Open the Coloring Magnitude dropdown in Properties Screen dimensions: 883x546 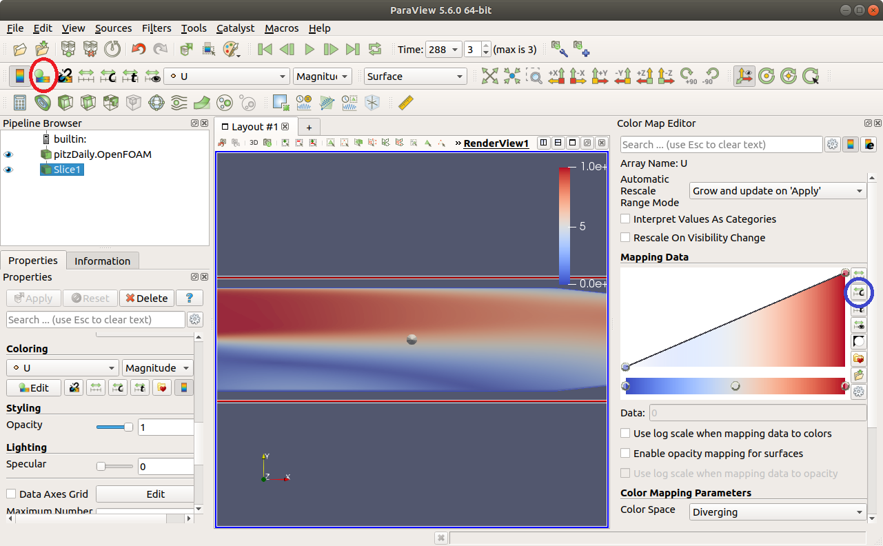click(x=158, y=368)
